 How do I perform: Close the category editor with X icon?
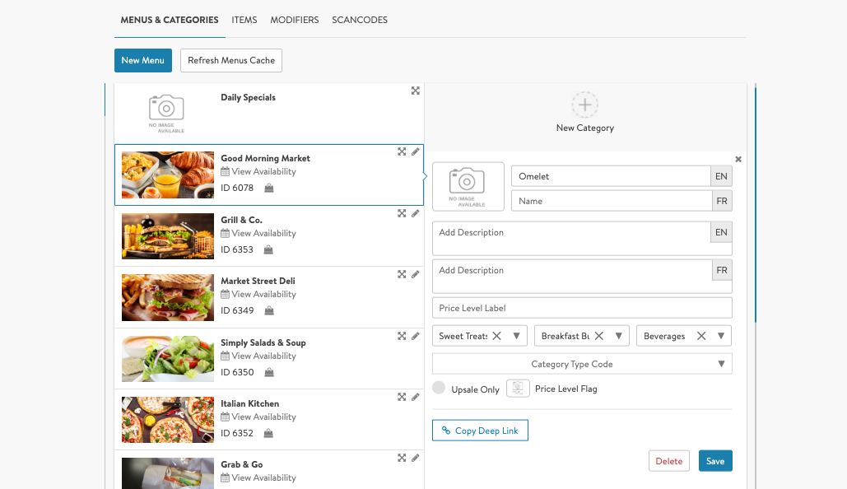click(x=738, y=160)
